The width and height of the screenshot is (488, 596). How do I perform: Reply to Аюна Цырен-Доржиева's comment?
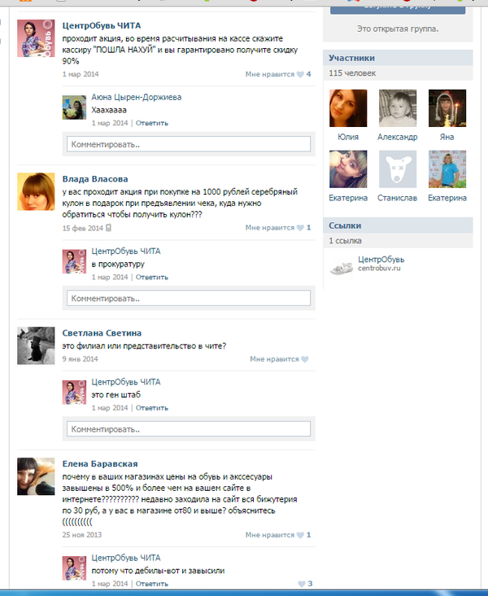click(x=152, y=123)
